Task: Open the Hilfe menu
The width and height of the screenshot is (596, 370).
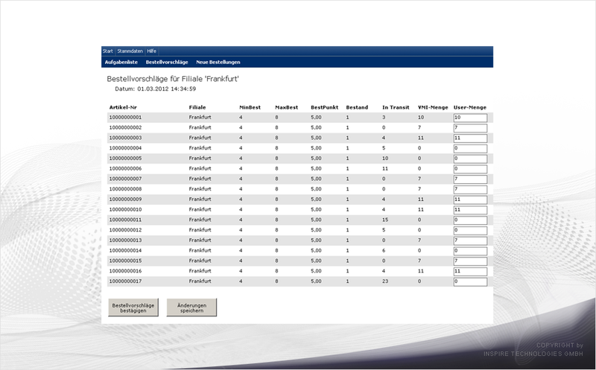Action: pos(151,51)
